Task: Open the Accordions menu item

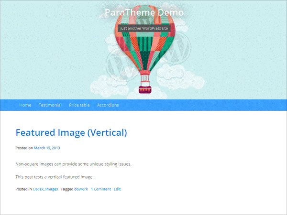Action: [108, 105]
